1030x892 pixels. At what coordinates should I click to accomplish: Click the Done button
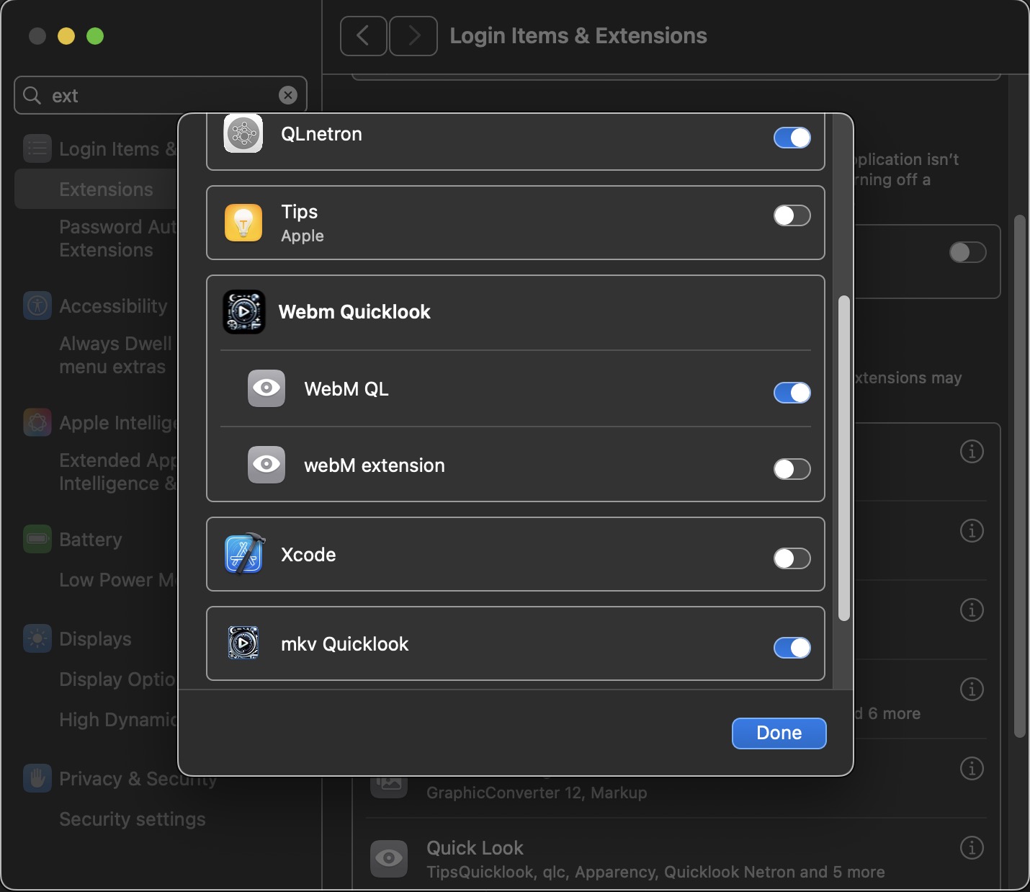point(779,733)
